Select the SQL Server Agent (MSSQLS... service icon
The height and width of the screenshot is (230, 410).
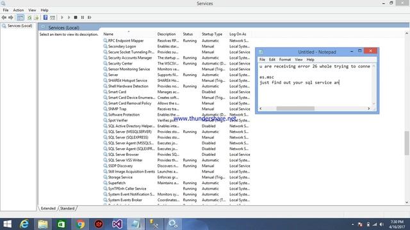[105, 143]
